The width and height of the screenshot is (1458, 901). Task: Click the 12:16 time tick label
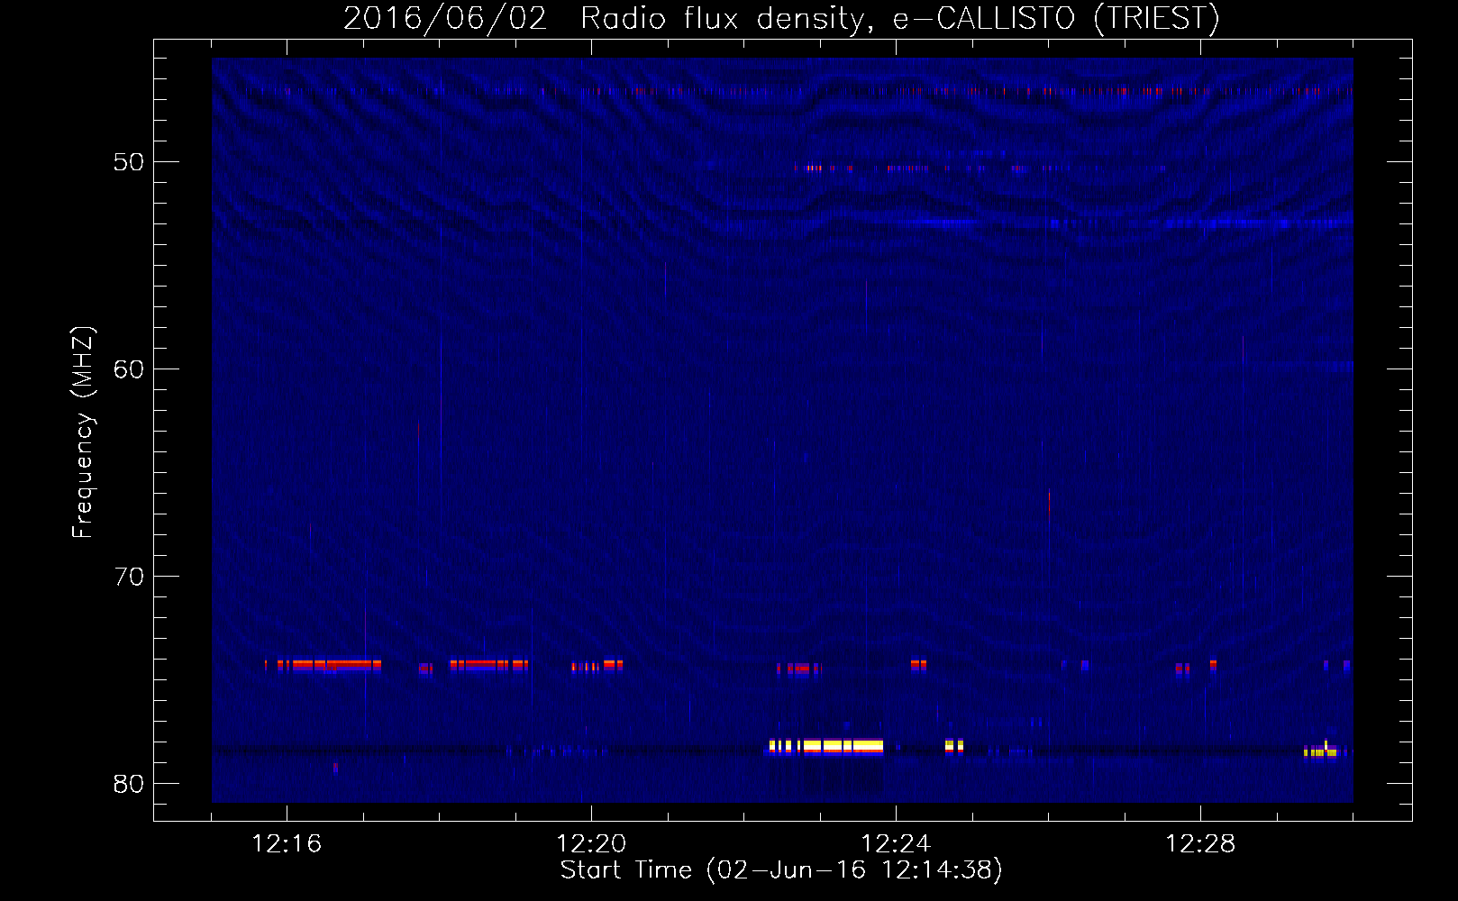pyautogui.click(x=287, y=843)
